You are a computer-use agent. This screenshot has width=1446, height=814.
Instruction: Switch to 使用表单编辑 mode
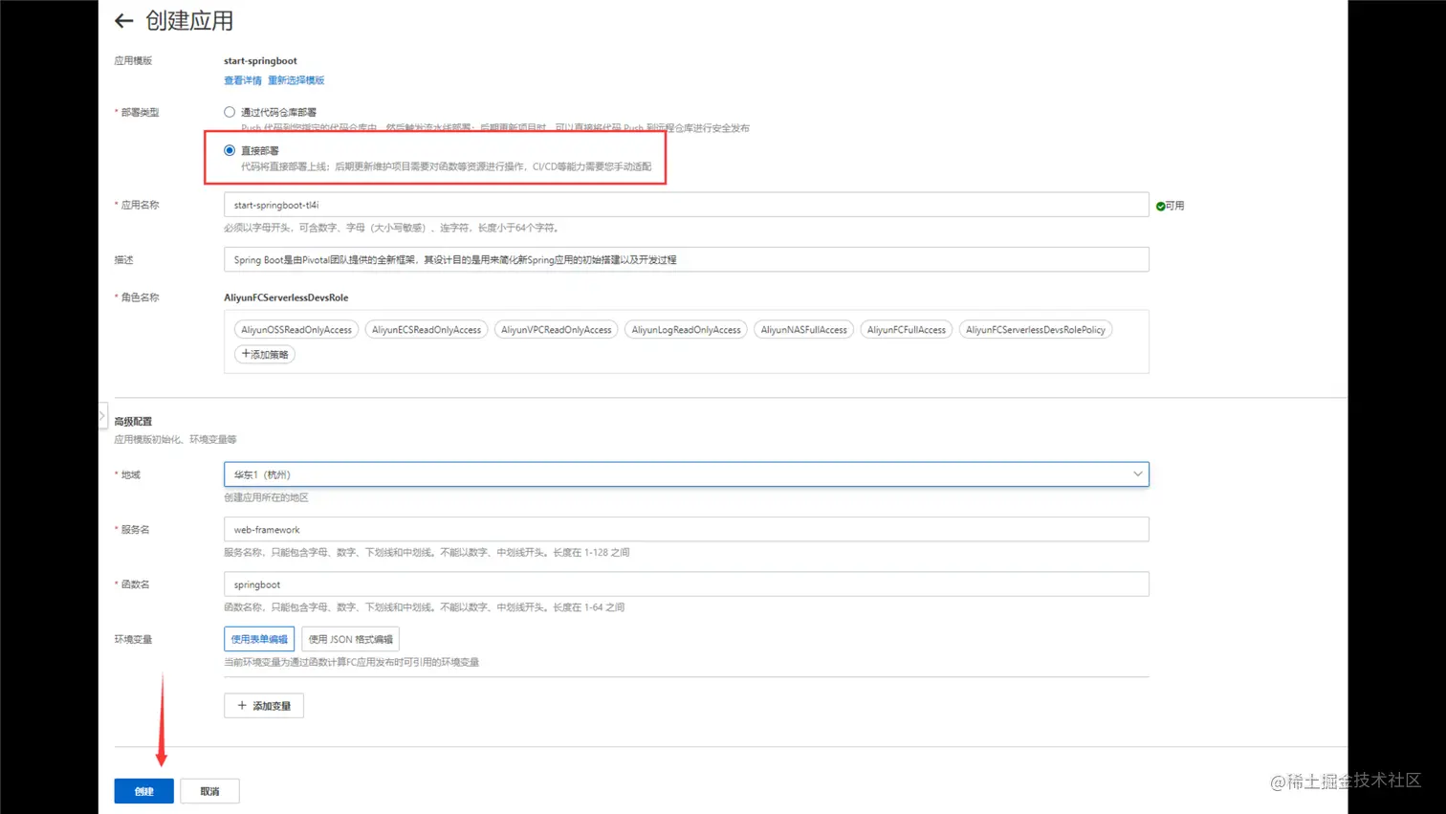(259, 639)
